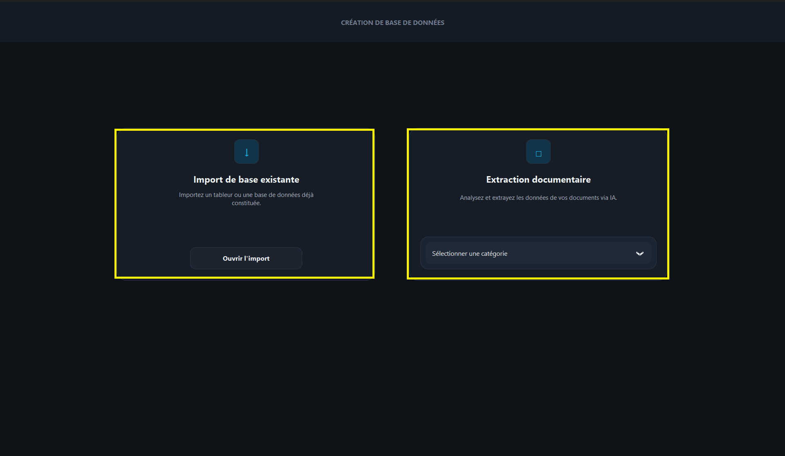The image size is (785, 456).
Task: Click the Import de base existante heading
Action: (246, 179)
